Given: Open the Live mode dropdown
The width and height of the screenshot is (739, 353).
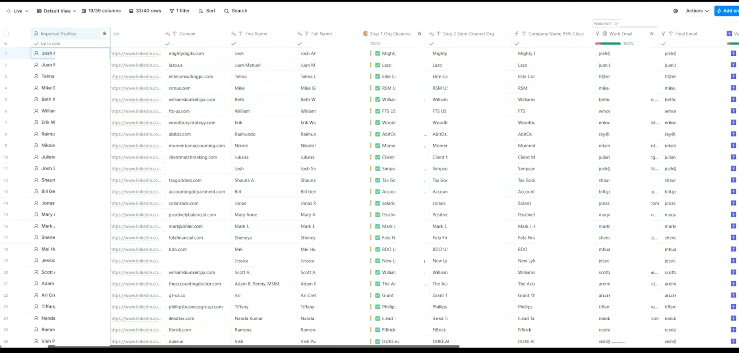Looking at the screenshot, I should coord(18,11).
